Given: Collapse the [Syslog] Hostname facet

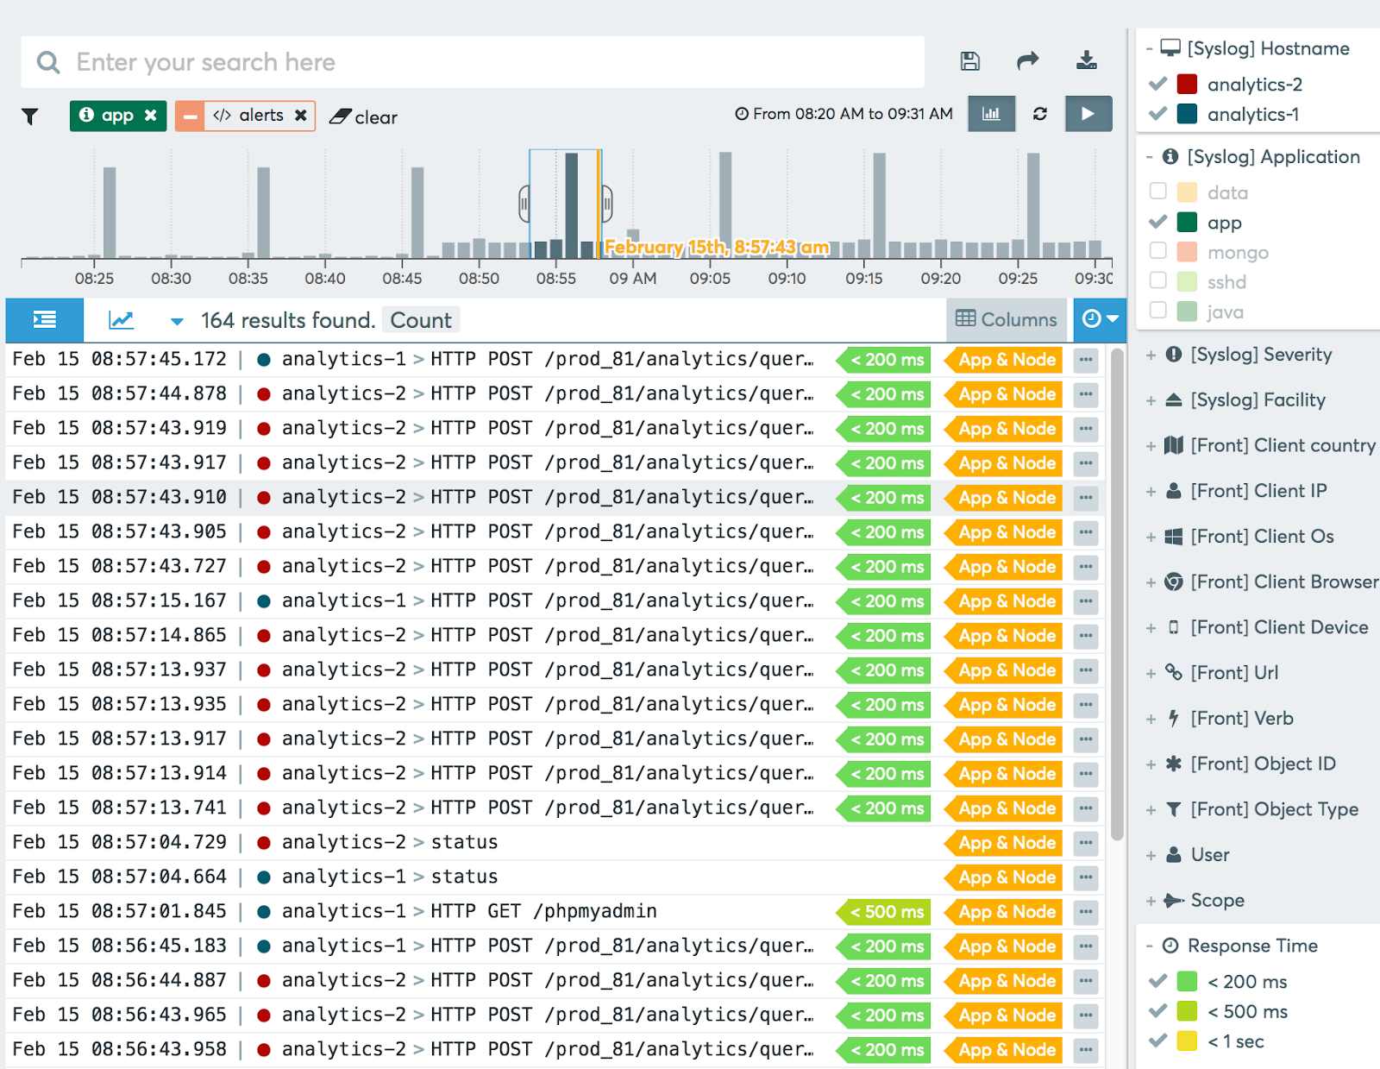Looking at the screenshot, I should [1149, 49].
